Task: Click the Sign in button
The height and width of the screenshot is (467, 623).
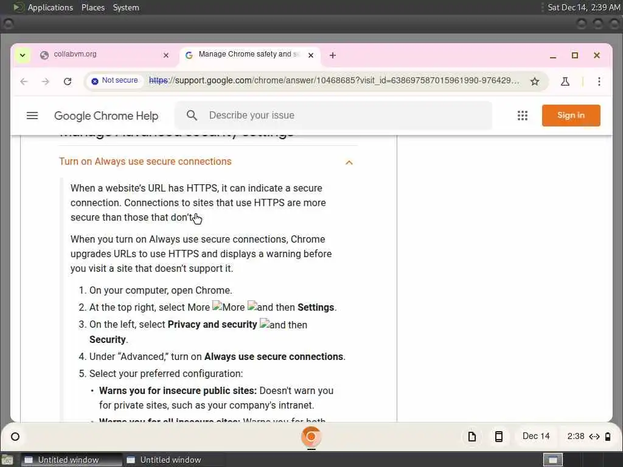Action: tap(571, 116)
